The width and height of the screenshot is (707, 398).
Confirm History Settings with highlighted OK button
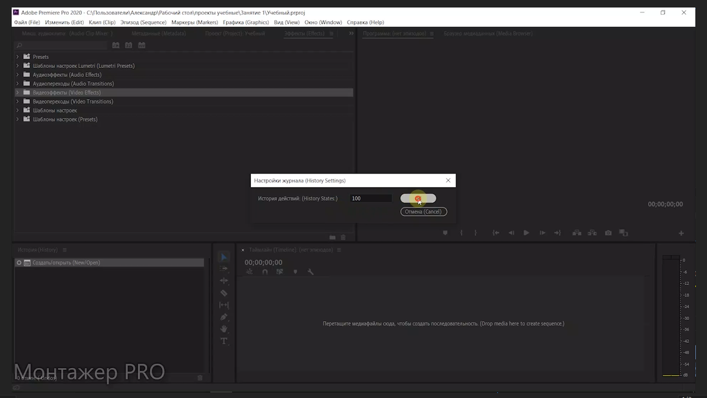[418, 198]
